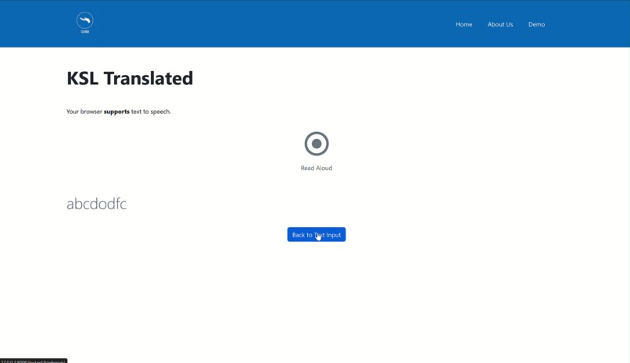Click the browser status URL bar at bottom-left
The width and height of the screenshot is (630, 363).
(x=34, y=361)
